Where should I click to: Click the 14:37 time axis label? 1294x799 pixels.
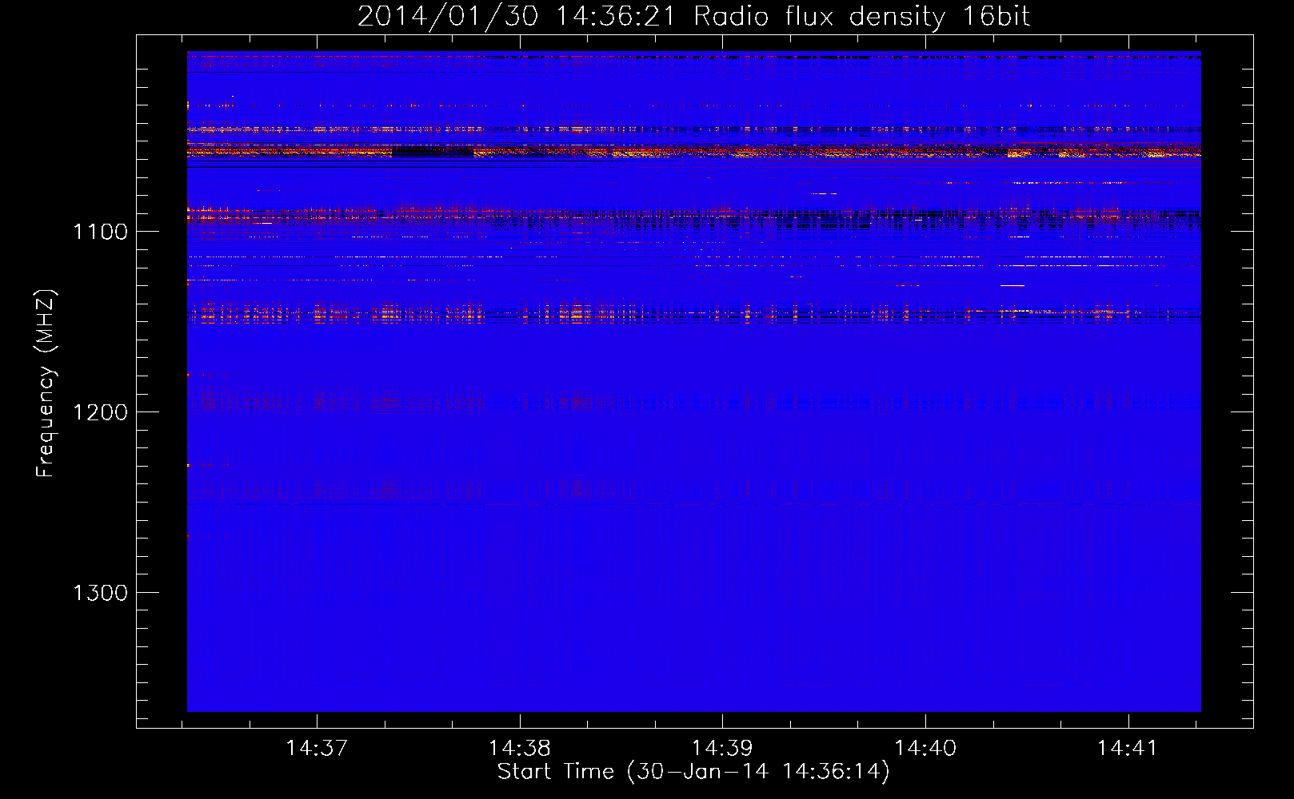tap(317, 749)
